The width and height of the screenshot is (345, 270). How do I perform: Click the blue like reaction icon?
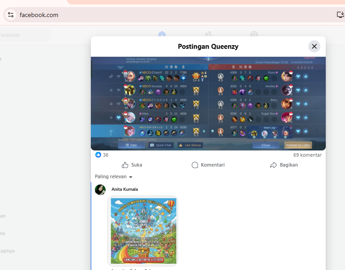click(98, 155)
